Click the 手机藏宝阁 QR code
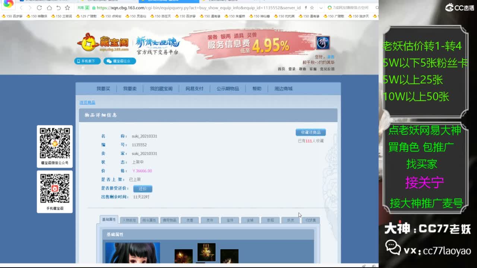The height and width of the screenshot is (268, 477). point(55,189)
